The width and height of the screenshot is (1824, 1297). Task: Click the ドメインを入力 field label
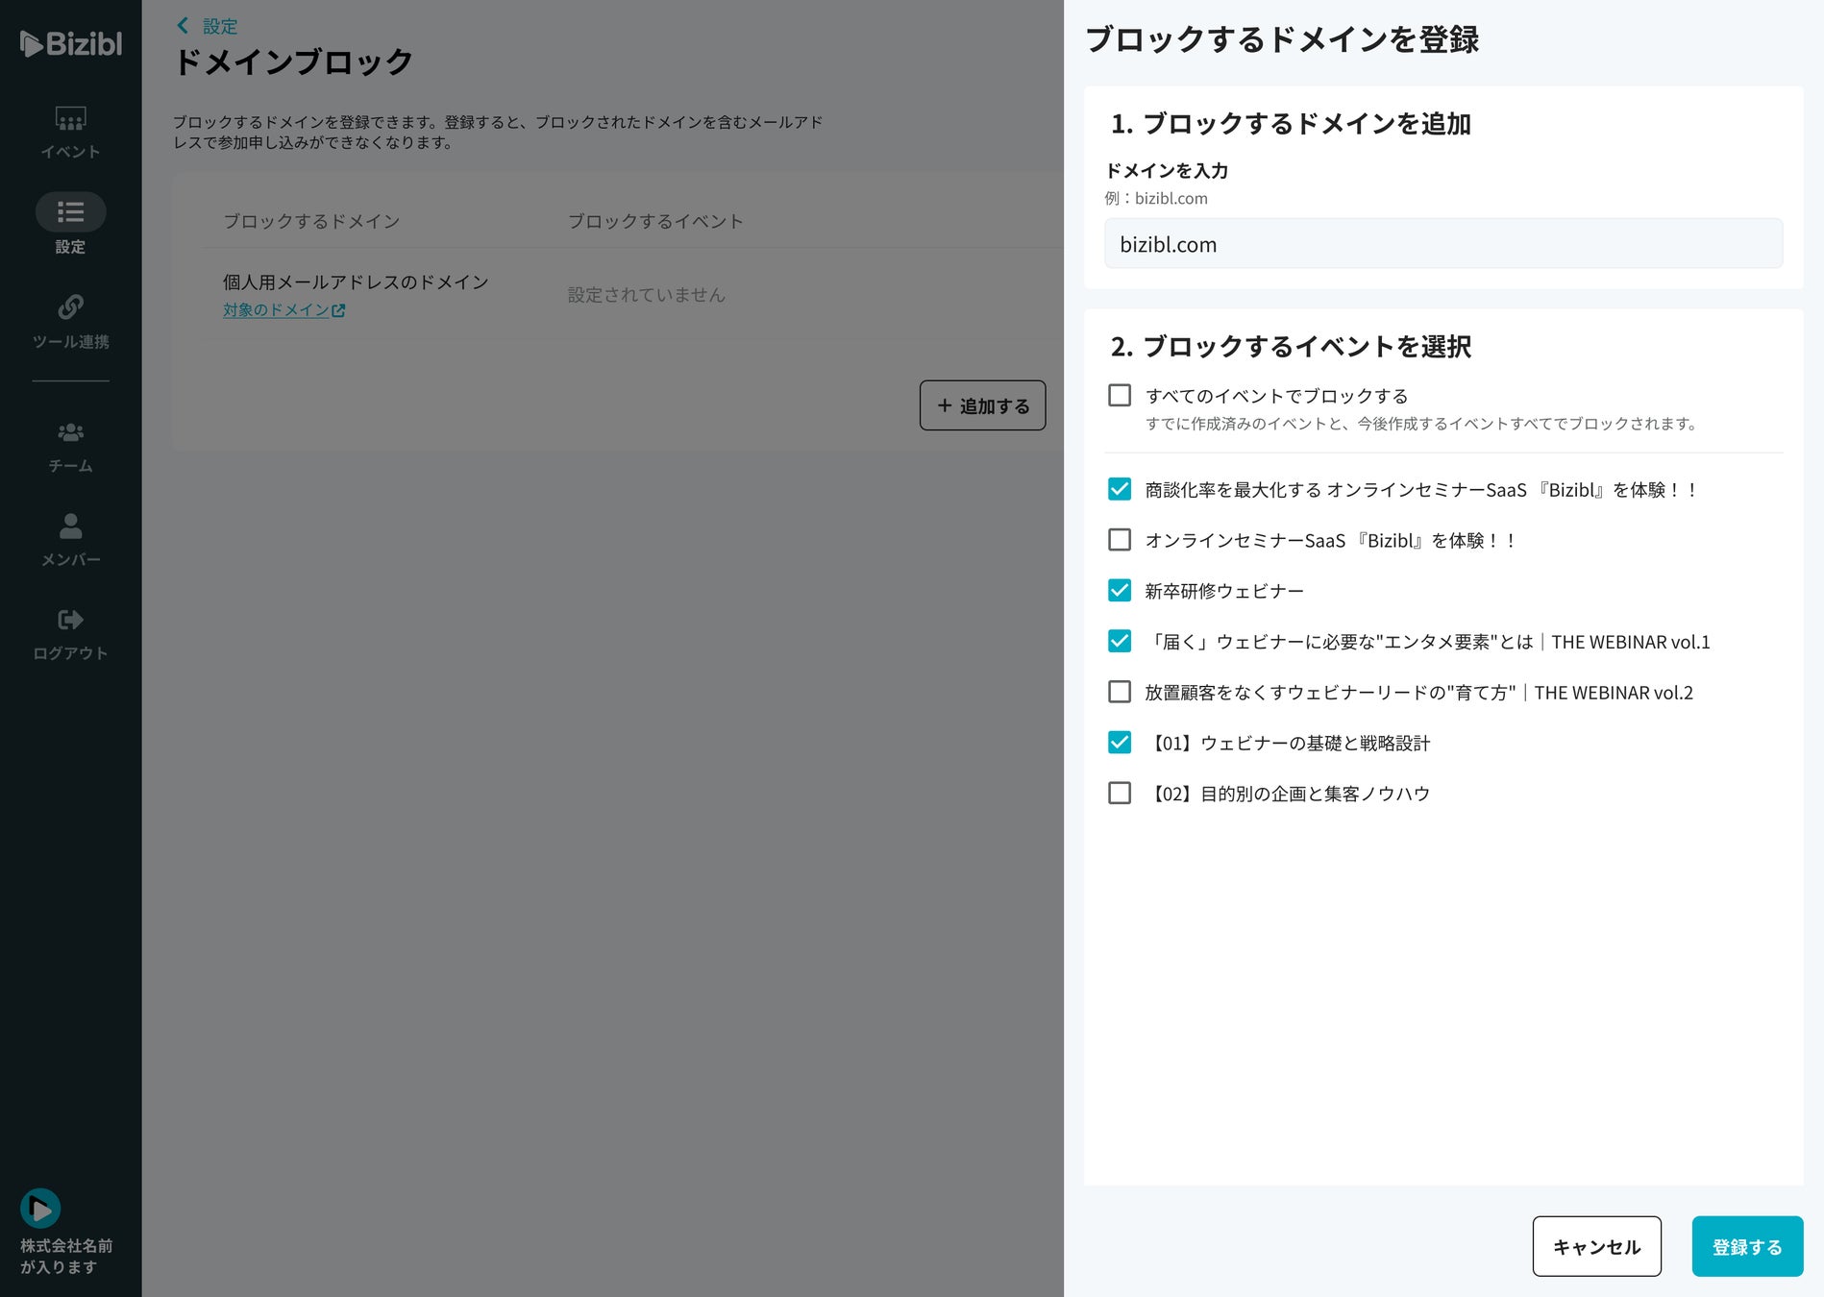coord(1167,171)
